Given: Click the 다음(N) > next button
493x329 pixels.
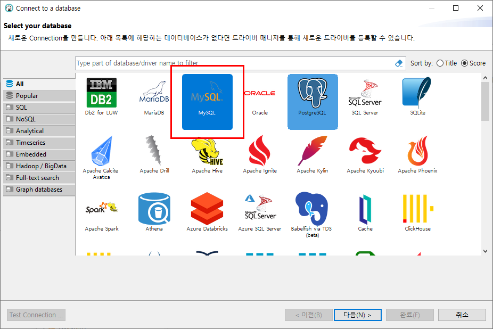Looking at the screenshot, I should coord(357,315).
